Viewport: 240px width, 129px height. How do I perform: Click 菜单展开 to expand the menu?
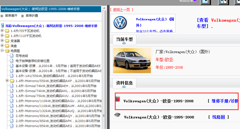click(x=11, y=16)
